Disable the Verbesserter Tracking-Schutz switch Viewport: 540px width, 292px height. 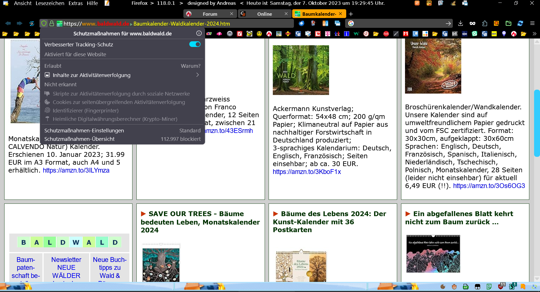click(195, 44)
